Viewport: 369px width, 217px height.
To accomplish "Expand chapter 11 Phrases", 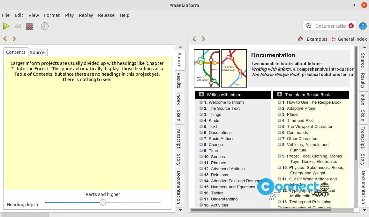I will [x=201, y=163].
